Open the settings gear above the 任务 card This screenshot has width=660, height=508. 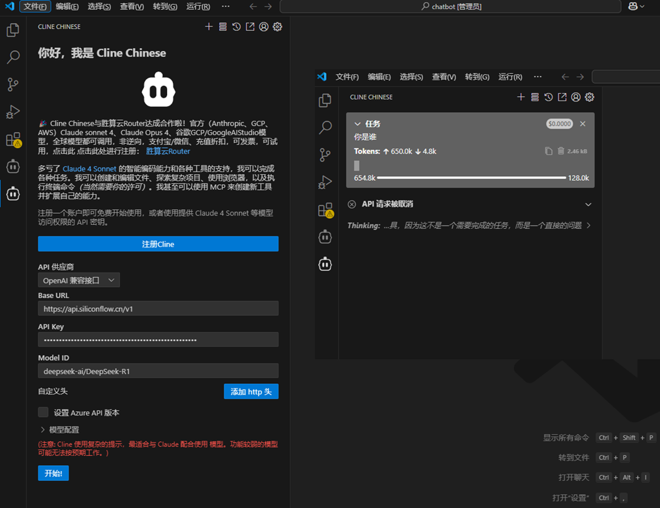click(x=589, y=97)
